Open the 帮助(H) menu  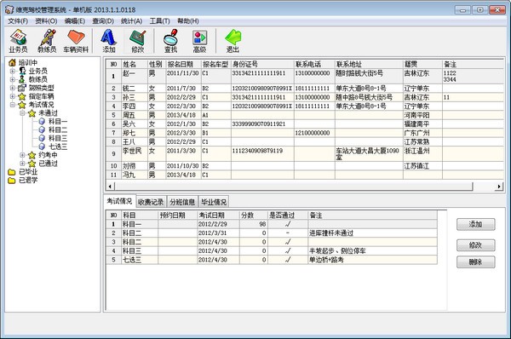pos(188,21)
